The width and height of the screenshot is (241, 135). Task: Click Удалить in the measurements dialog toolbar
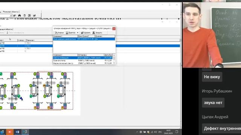coord(85,33)
